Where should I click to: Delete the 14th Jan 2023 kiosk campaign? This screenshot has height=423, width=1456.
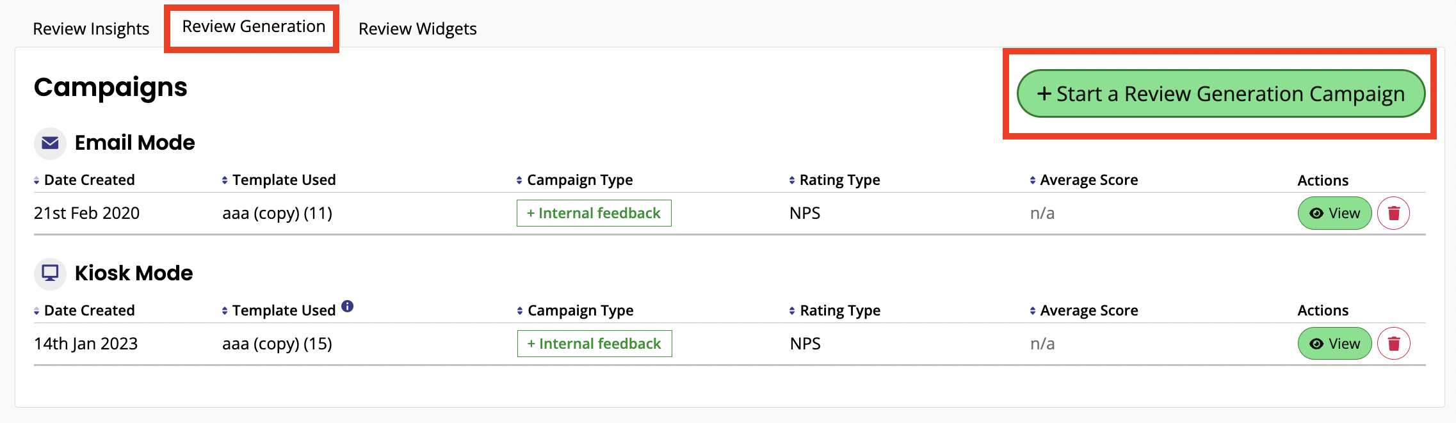[x=1393, y=344]
